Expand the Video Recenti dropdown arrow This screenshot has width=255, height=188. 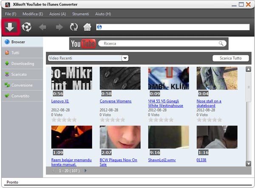125,58
